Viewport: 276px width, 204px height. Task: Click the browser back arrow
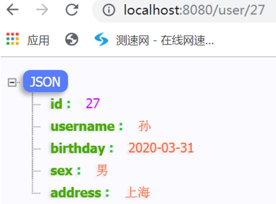click(13, 10)
